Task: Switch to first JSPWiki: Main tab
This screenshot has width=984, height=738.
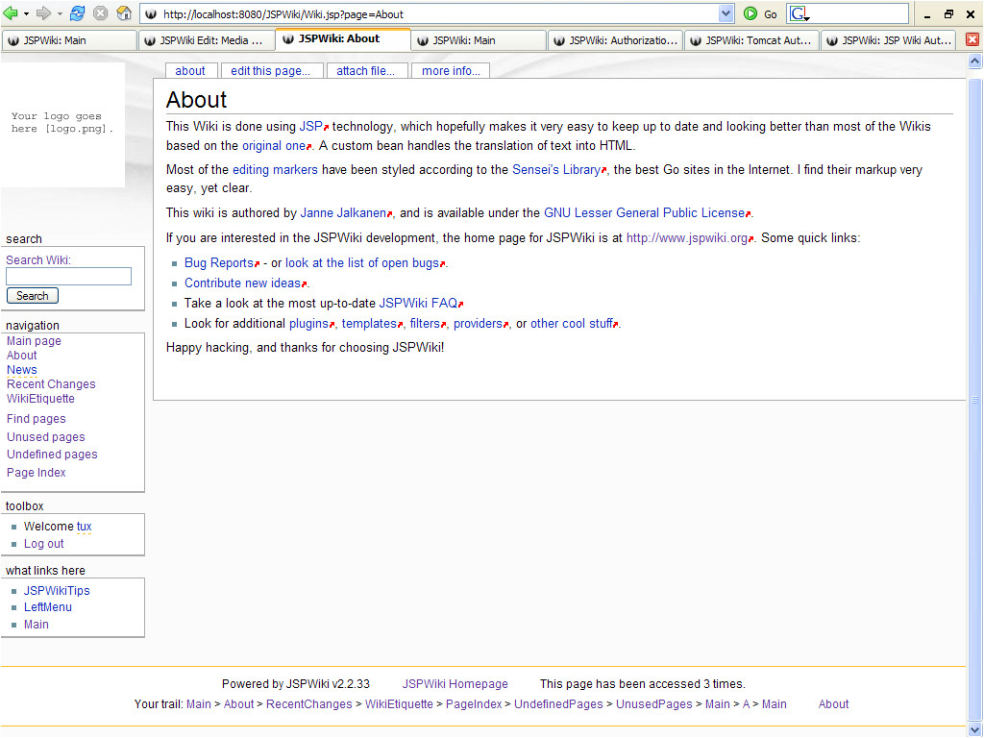Action: [x=68, y=40]
